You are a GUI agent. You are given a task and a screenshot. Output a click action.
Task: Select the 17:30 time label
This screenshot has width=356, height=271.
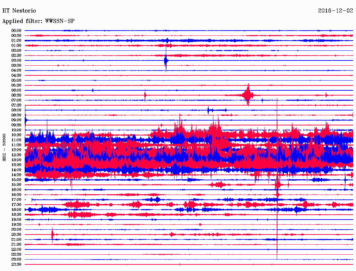(16, 205)
